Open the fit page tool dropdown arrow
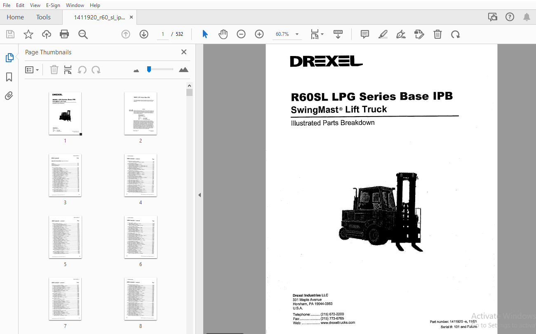 tap(322, 34)
